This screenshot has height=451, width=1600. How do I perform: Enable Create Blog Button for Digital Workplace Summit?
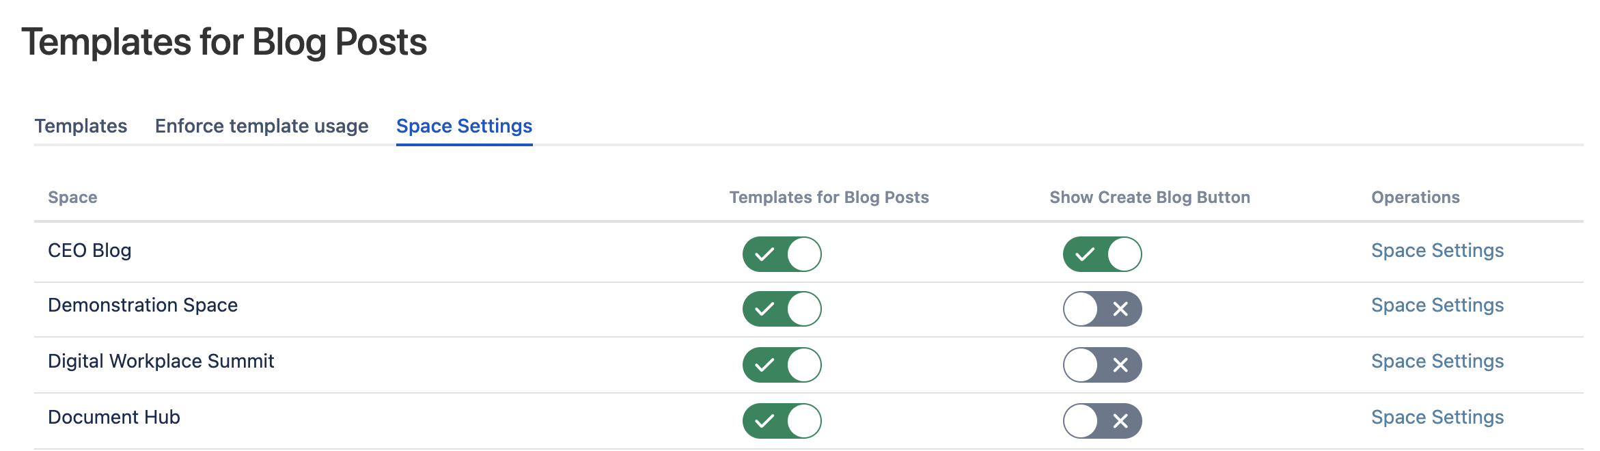pyautogui.click(x=1102, y=365)
